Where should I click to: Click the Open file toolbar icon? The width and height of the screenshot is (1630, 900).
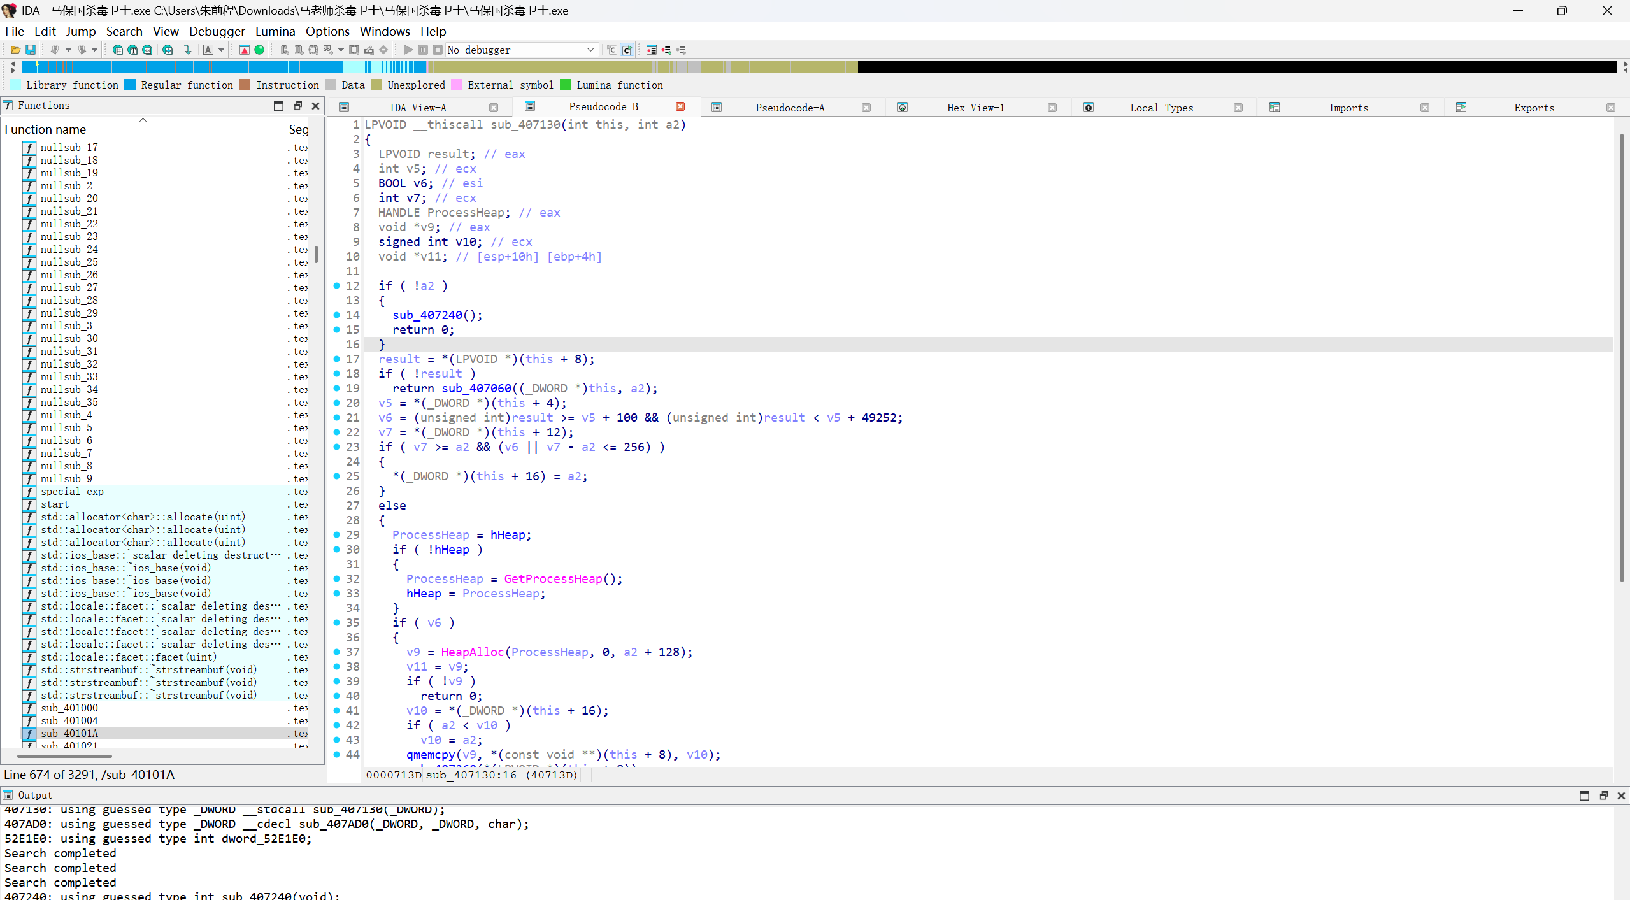[15, 50]
